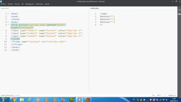The image size is (181, 102).
Task: Switch to the Brackets taskbar button
Action: coord(79,99)
